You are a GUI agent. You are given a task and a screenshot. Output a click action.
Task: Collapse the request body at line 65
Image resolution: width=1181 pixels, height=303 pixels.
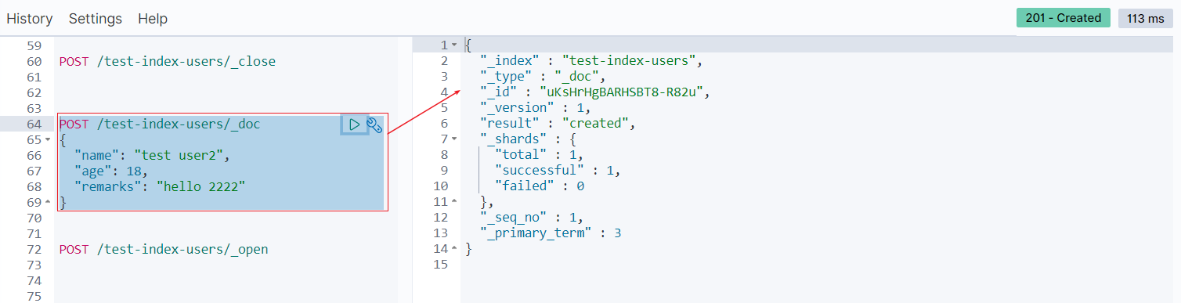(x=48, y=139)
